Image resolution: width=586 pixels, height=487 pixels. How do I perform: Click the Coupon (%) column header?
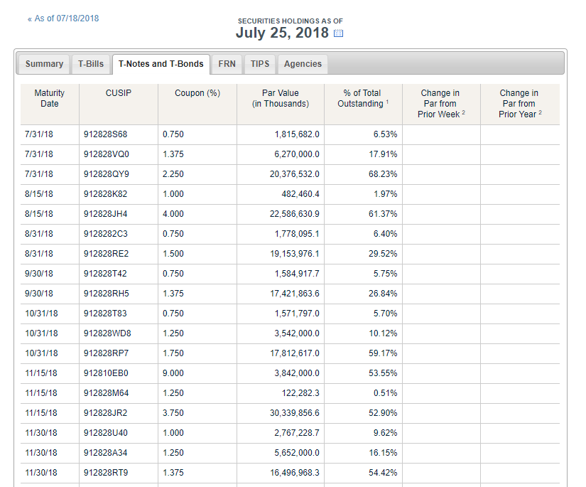coord(197,93)
